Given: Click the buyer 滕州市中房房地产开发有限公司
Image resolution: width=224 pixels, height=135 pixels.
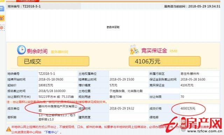Looking at the screenshot, I should point(58,108).
